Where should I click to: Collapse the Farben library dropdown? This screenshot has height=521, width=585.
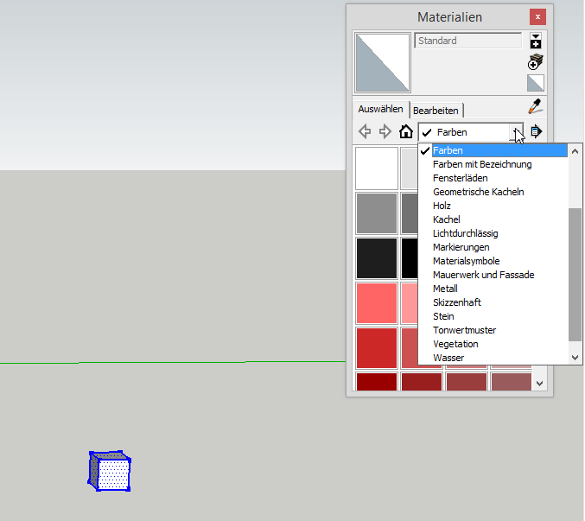tap(517, 132)
